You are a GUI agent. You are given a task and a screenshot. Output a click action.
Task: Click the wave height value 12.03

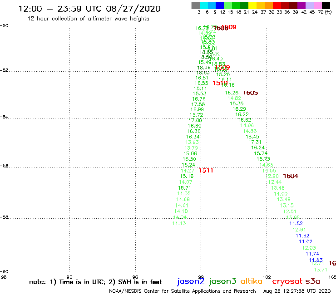(309, 248)
